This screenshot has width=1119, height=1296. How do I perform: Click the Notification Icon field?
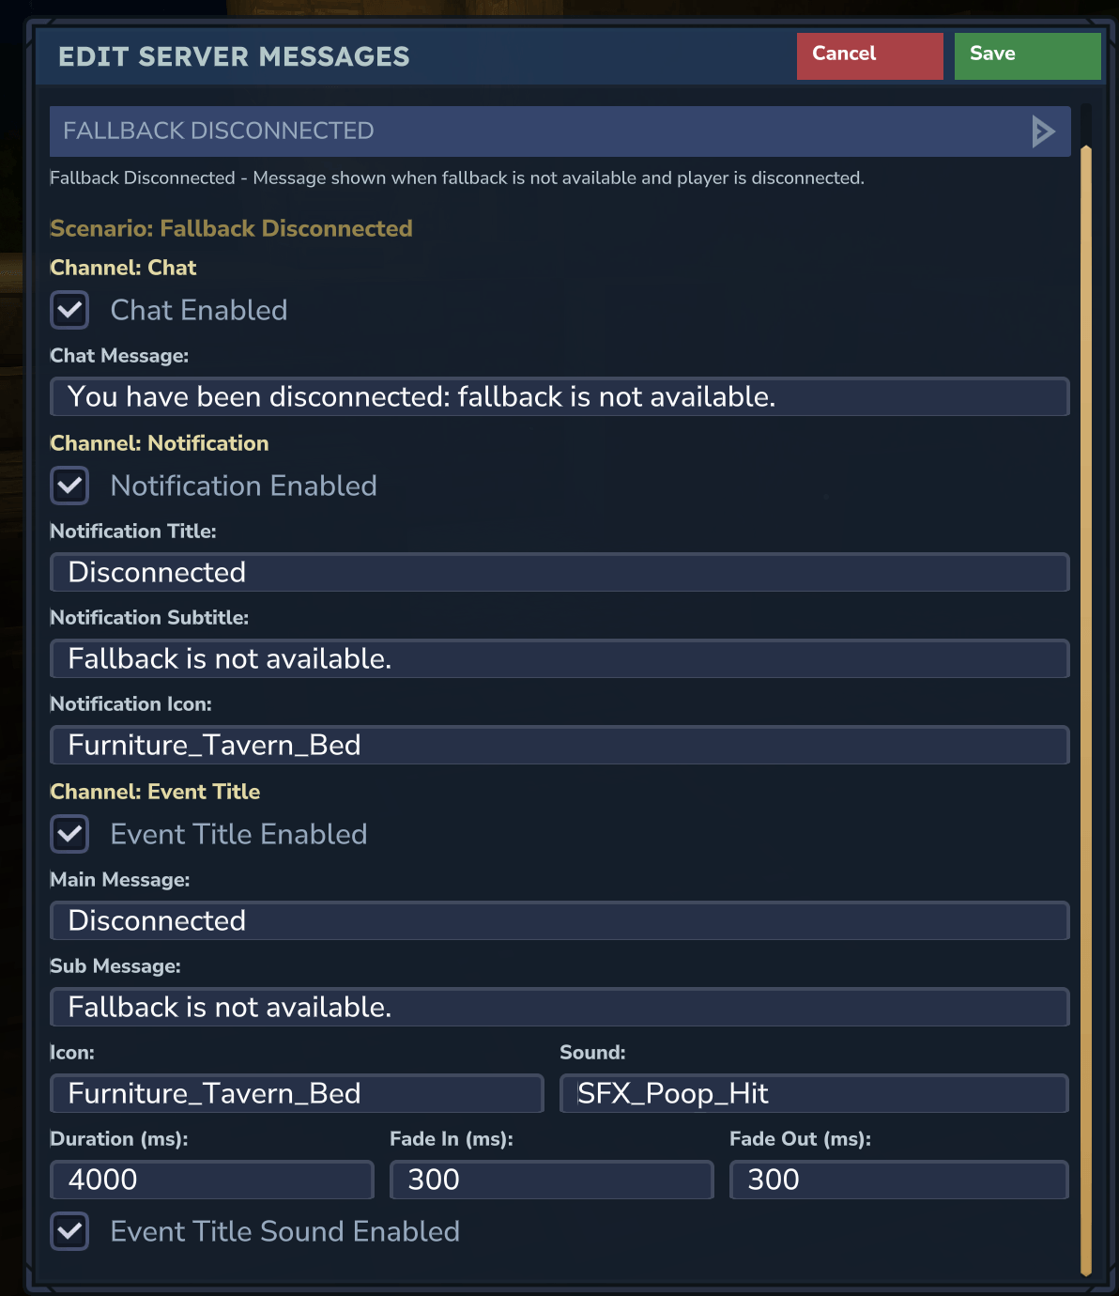point(559,745)
